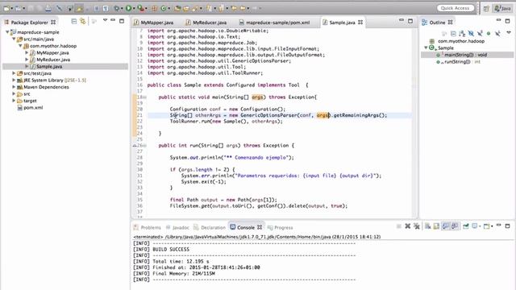Click the Print icon in main toolbar
Image resolution: width=516 pixels, height=290 pixels.
(x=48, y=9)
